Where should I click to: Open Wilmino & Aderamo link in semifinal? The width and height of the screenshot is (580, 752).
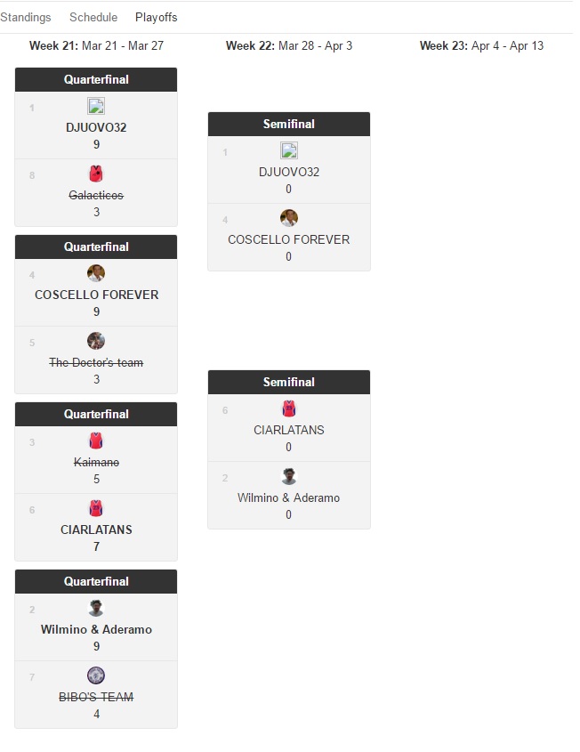pyautogui.click(x=289, y=497)
